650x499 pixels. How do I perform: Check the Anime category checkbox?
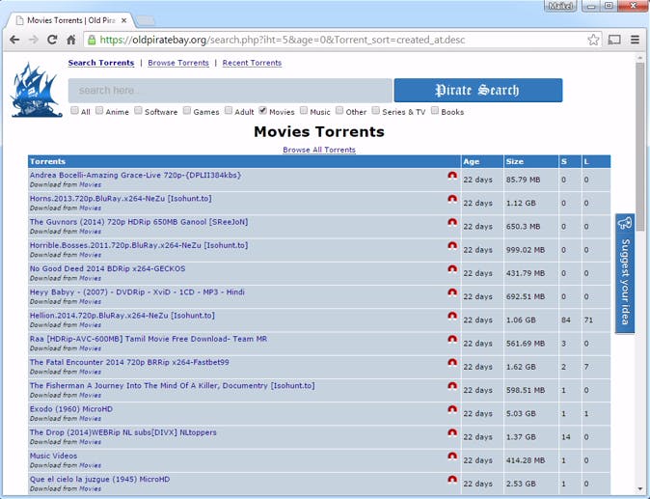click(x=99, y=110)
